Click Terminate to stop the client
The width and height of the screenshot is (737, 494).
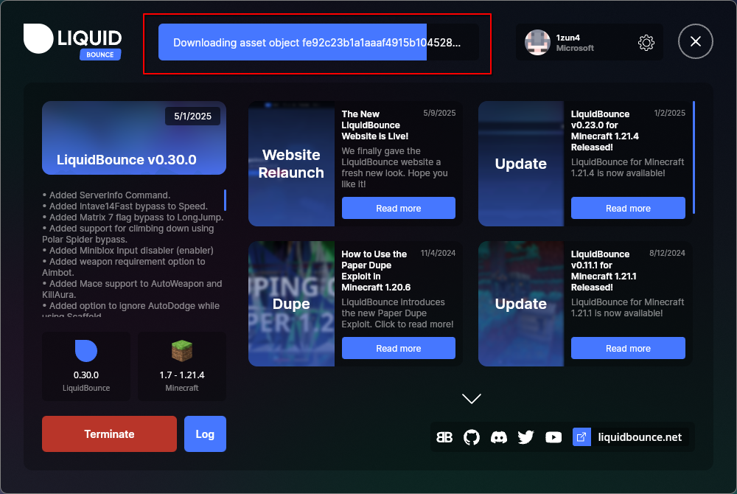[x=108, y=434]
